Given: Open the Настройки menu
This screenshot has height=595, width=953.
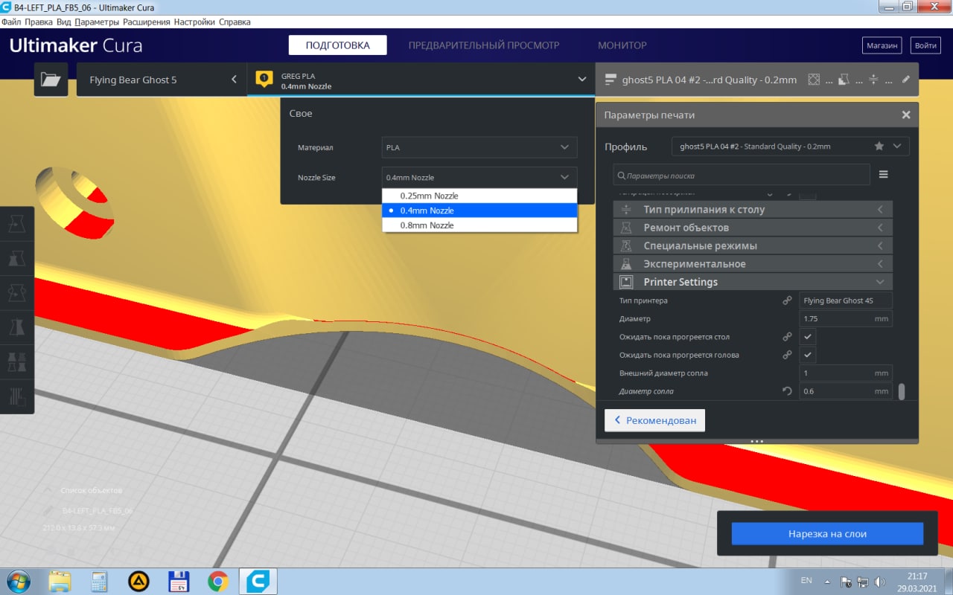Looking at the screenshot, I should click(x=194, y=22).
